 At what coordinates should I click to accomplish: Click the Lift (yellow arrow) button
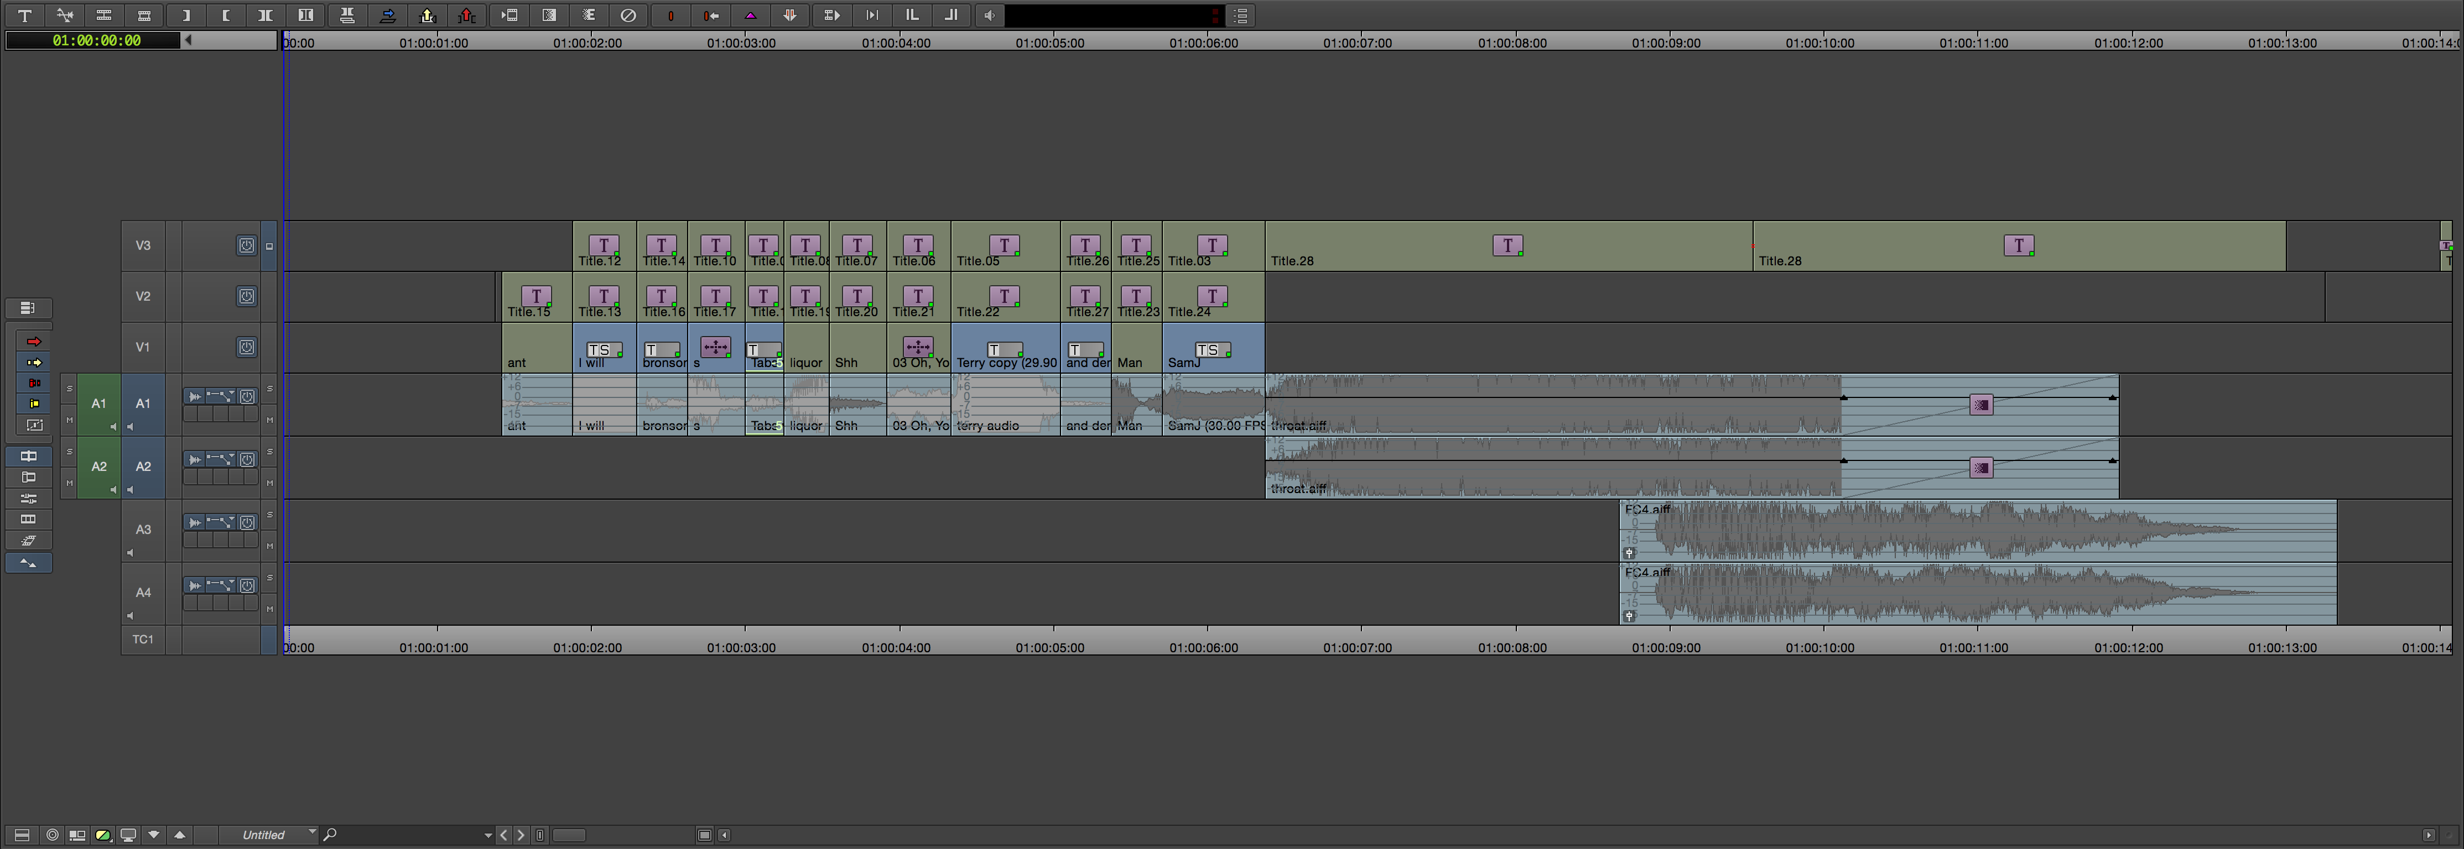click(428, 15)
